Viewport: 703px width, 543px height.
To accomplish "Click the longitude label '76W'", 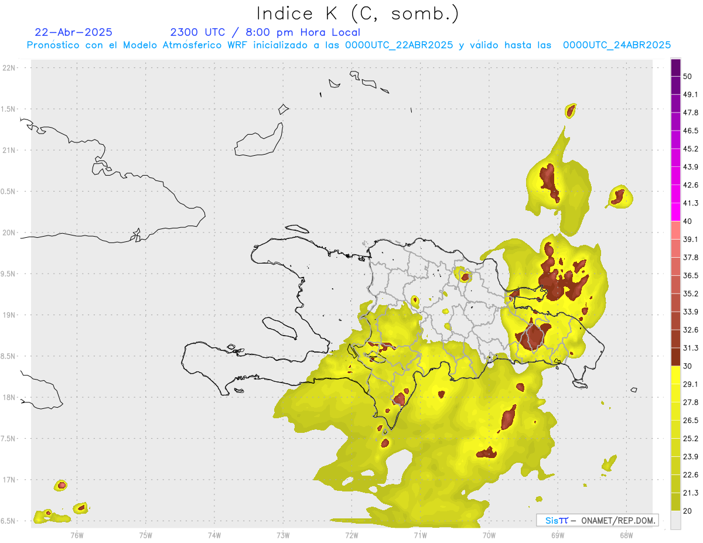I will point(77,535).
